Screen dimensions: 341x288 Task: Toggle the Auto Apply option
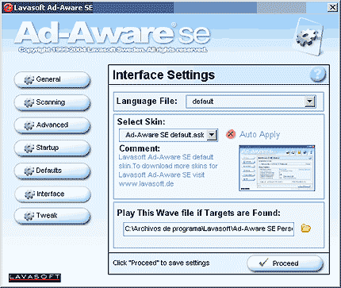click(x=231, y=134)
